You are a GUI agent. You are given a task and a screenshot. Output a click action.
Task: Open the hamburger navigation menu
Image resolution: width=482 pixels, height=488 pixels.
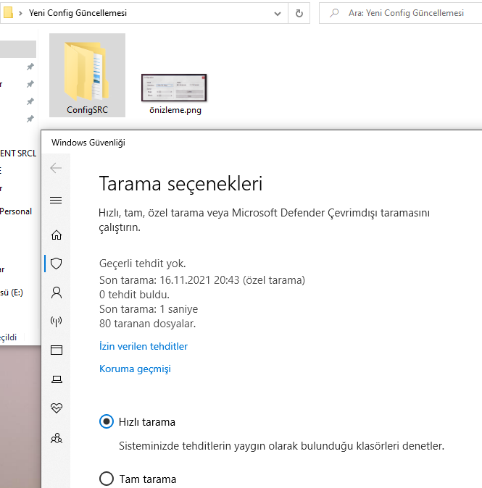[56, 200]
